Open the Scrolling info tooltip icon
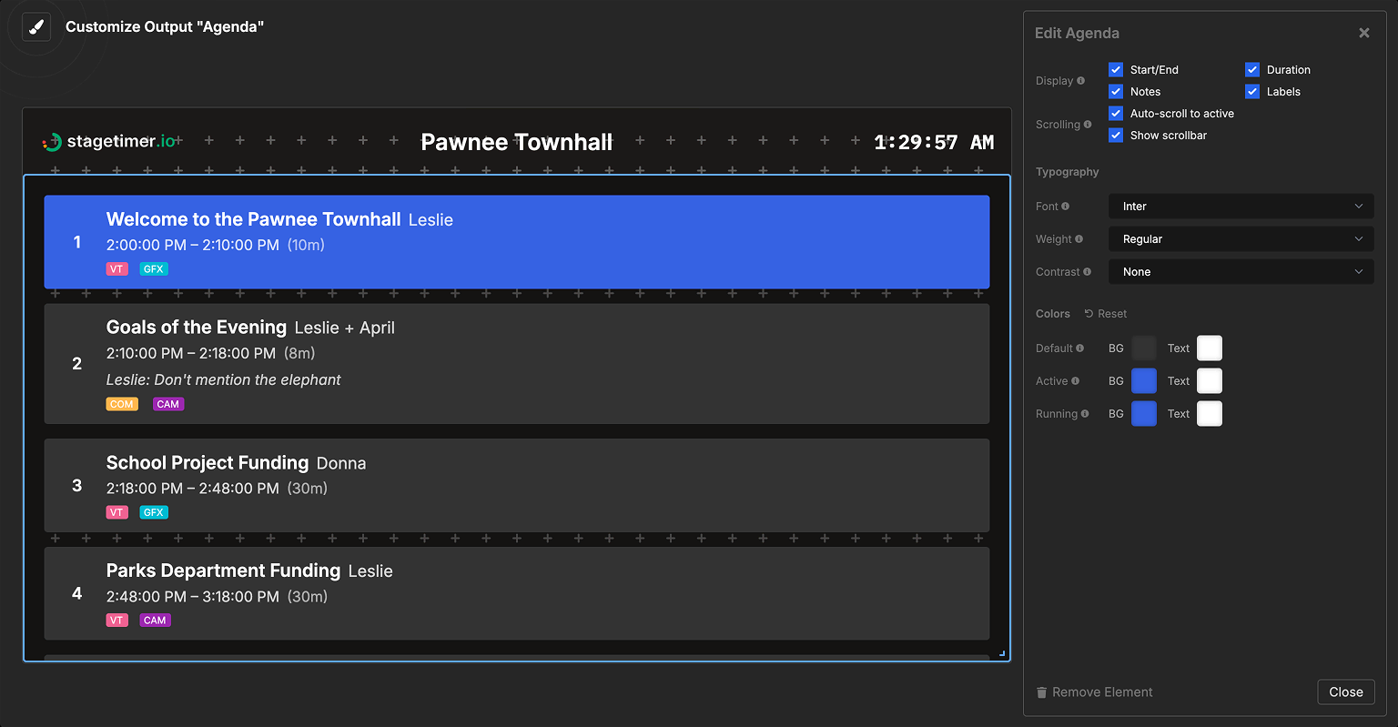1398x727 pixels. point(1089,124)
